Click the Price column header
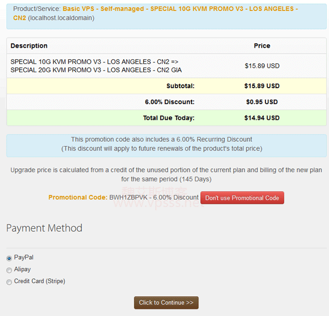Screen dimensions: 329x316 [x=262, y=46]
